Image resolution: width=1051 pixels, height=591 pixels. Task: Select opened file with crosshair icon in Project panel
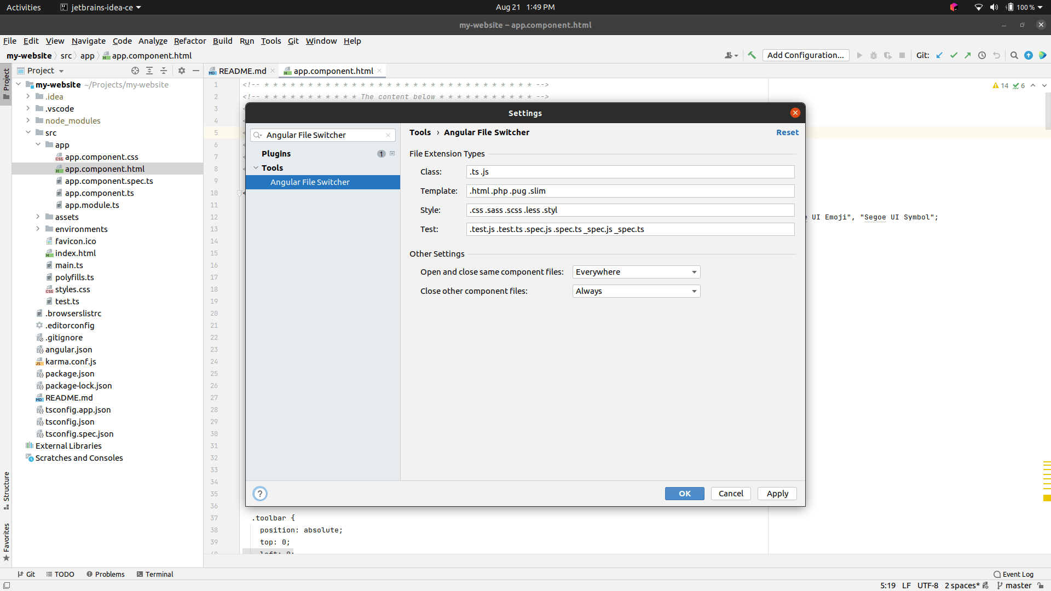click(x=135, y=71)
